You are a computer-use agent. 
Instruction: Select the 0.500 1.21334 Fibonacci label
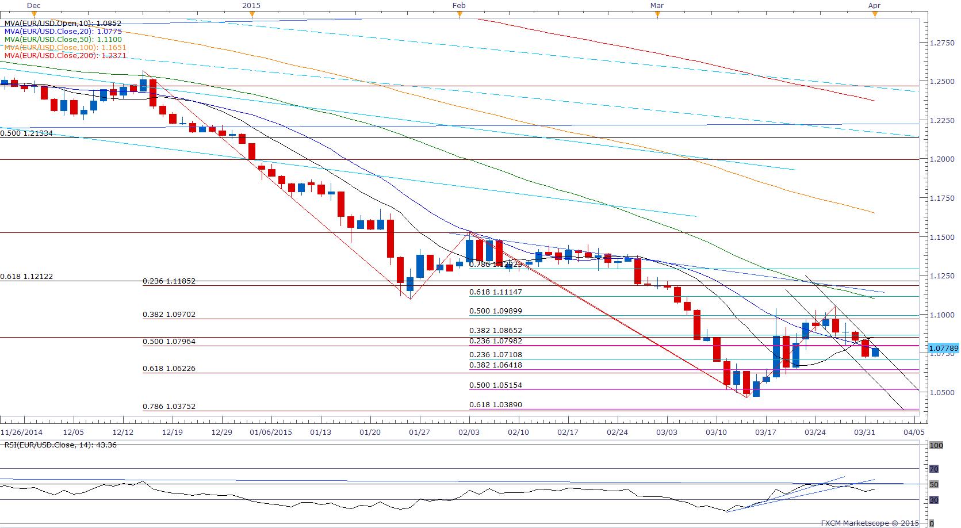(26, 133)
